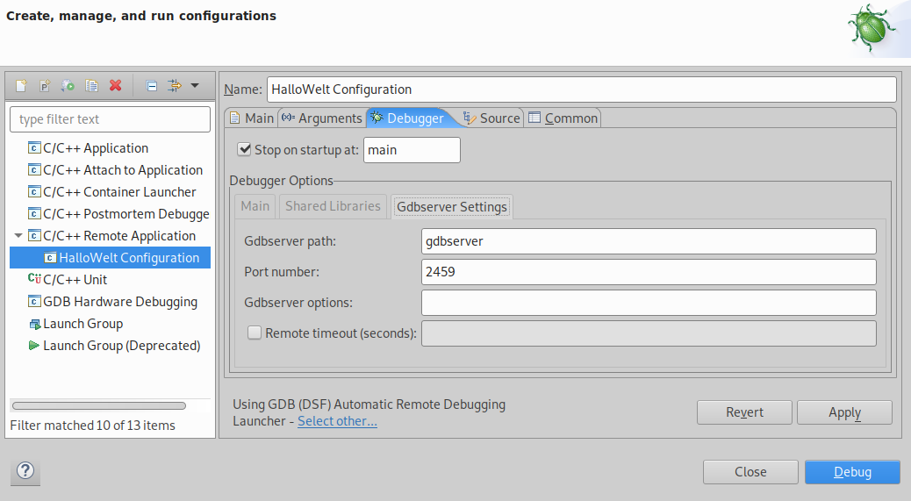Toggle the Stop on startup checkbox
This screenshot has height=501, width=911.
coord(244,149)
